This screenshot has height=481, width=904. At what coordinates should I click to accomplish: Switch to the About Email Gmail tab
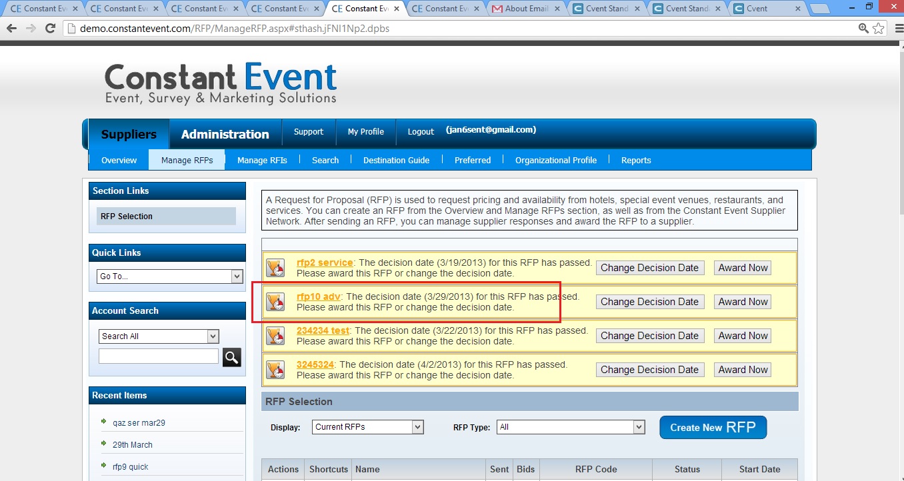527,9
